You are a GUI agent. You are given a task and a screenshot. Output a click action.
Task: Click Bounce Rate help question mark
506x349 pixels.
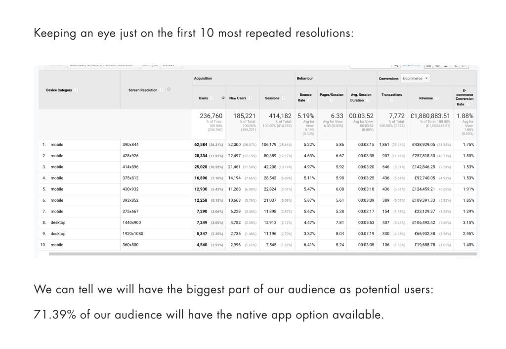(309, 101)
